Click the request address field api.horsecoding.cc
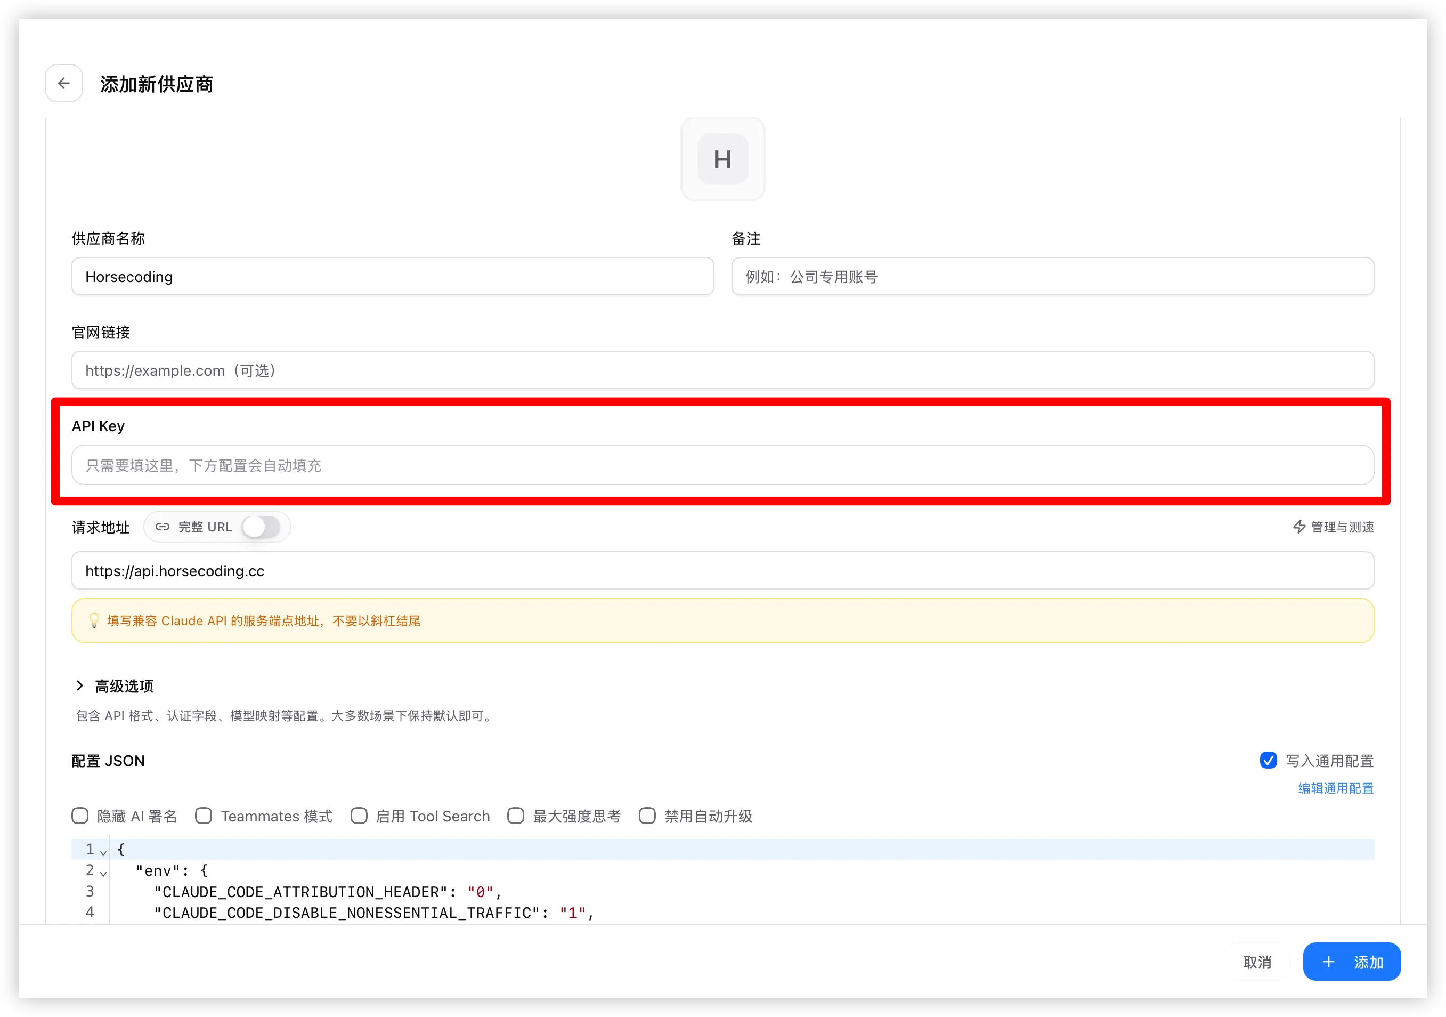Image resolution: width=1446 pixels, height=1017 pixels. click(x=722, y=571)
